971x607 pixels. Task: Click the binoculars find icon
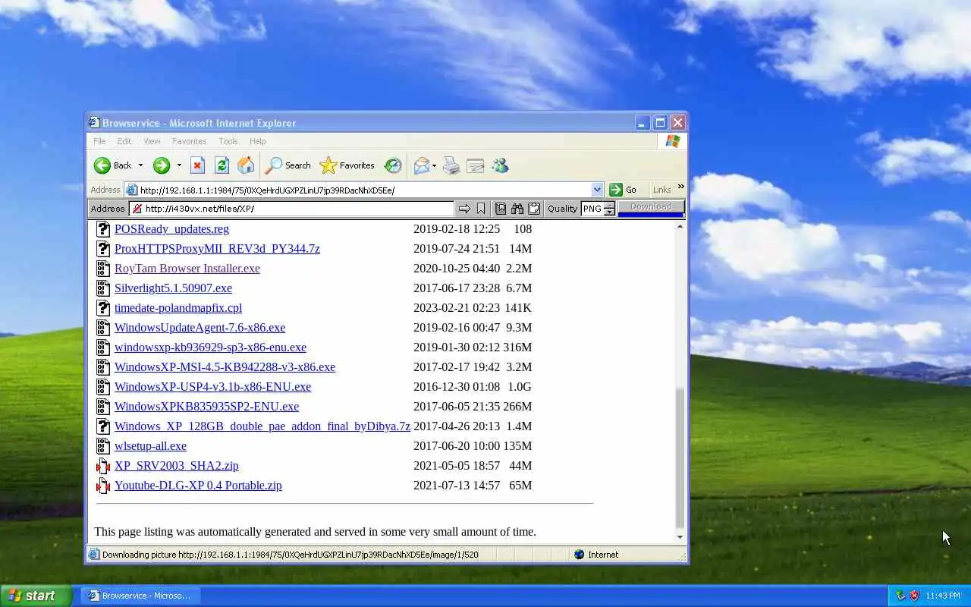click(x=517, y=209)
